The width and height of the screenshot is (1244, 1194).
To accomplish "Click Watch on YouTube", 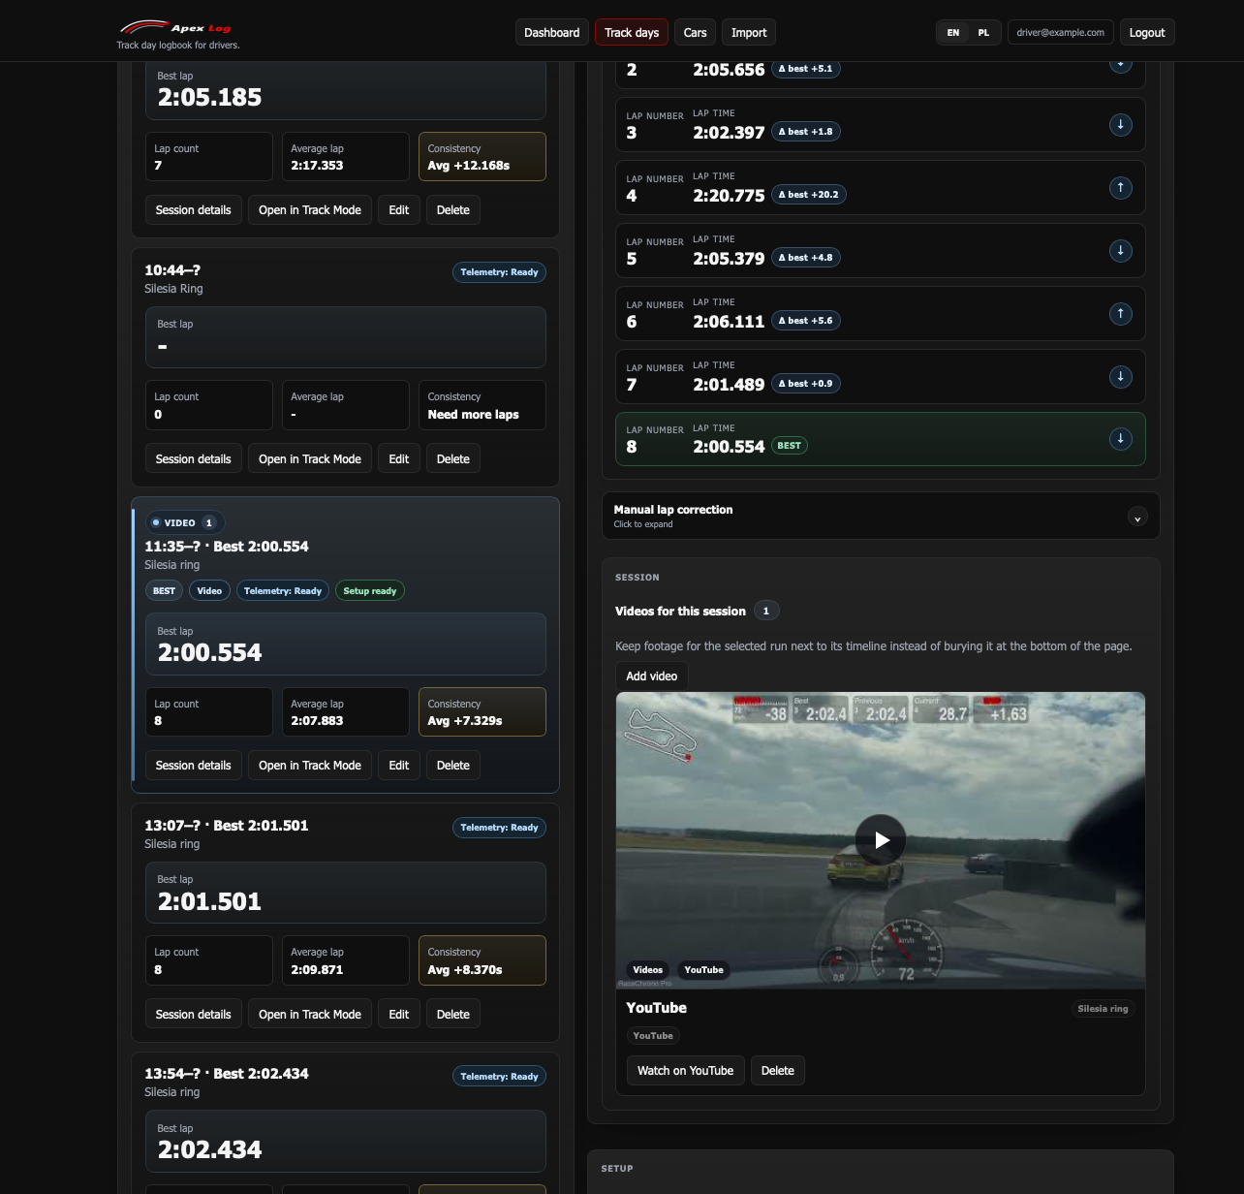I will [x=685, y=1070].
